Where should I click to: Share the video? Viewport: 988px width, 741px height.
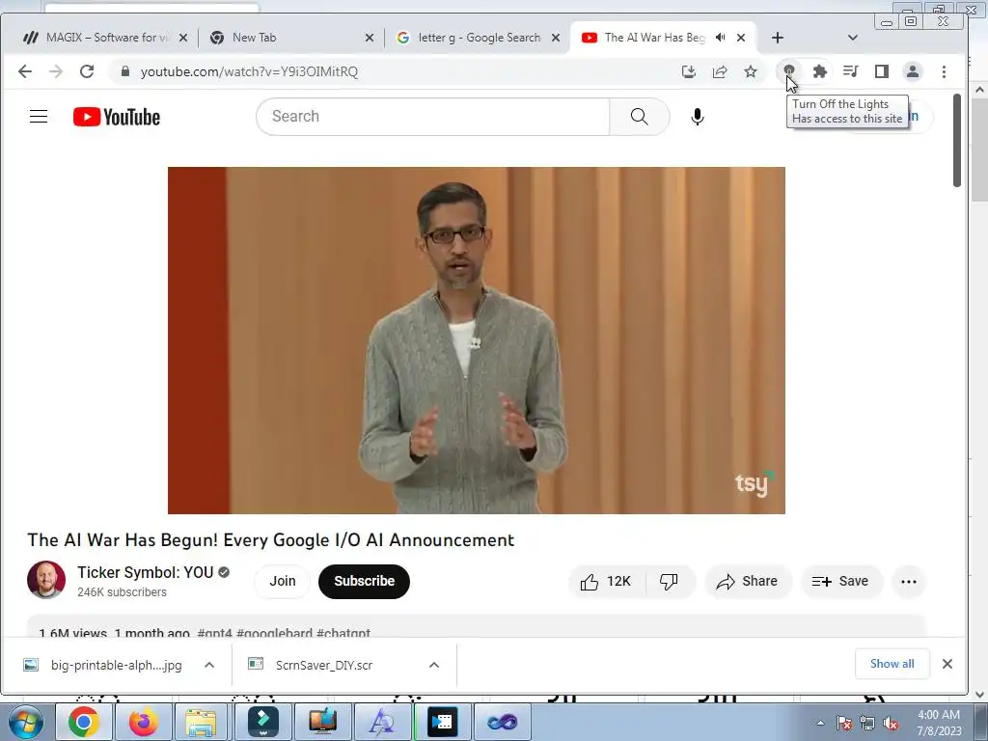748,581
